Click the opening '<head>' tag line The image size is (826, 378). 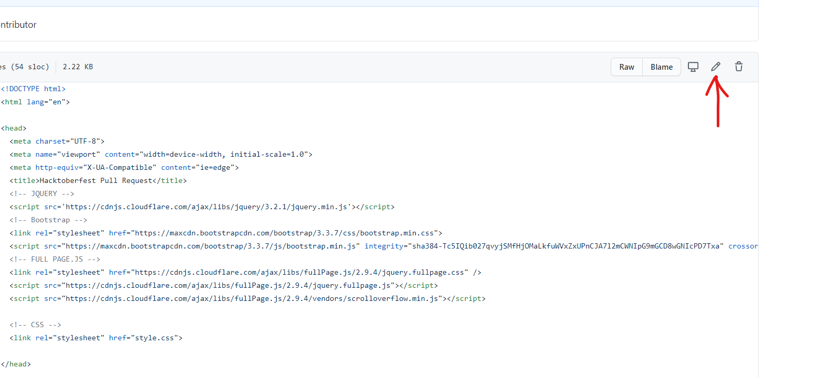pos(14,128)
